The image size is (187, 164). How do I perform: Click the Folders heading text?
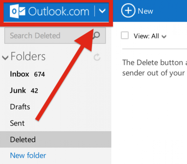pos(28,56)
